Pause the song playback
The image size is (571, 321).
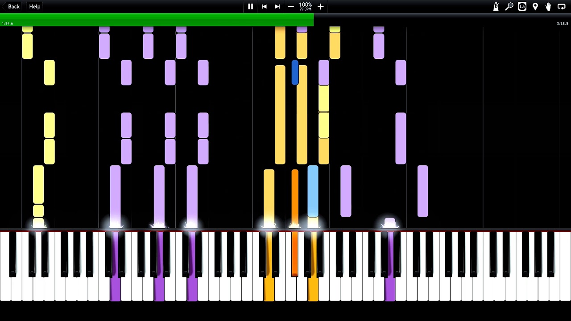coord(250,6)
